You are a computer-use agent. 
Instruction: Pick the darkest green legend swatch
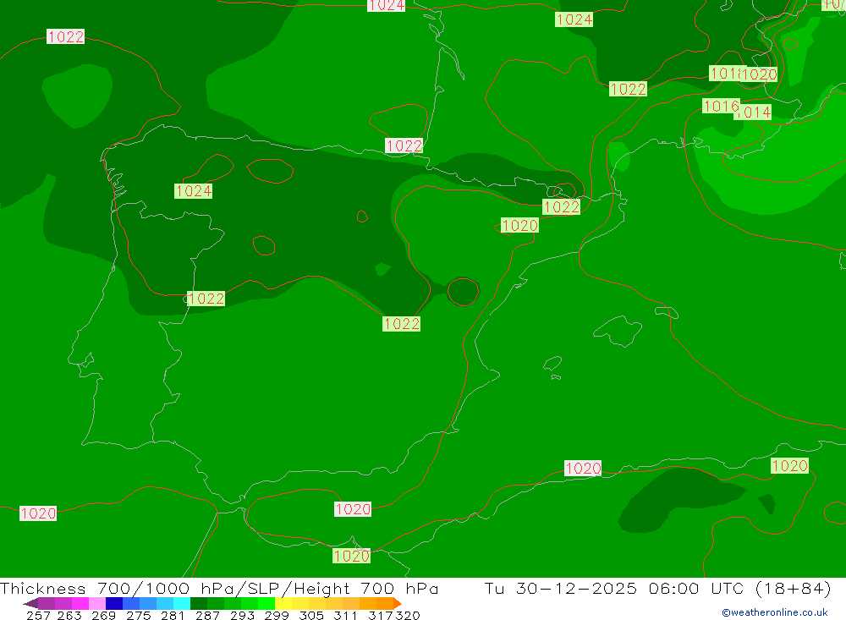coord(199,603)
